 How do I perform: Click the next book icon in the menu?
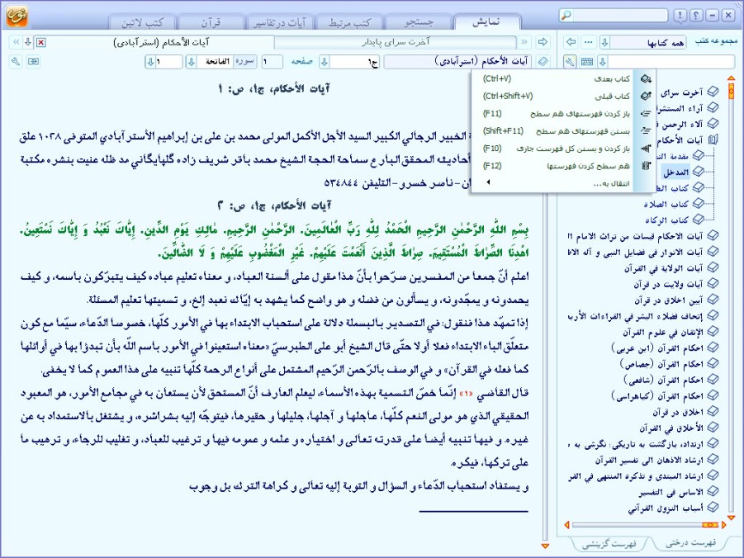pyautogui.click(x=645, y=78)
